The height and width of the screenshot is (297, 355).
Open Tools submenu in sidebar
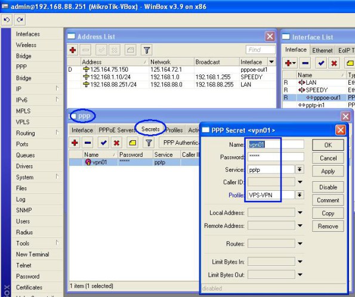pyautogui.click(x=37, y=243)
